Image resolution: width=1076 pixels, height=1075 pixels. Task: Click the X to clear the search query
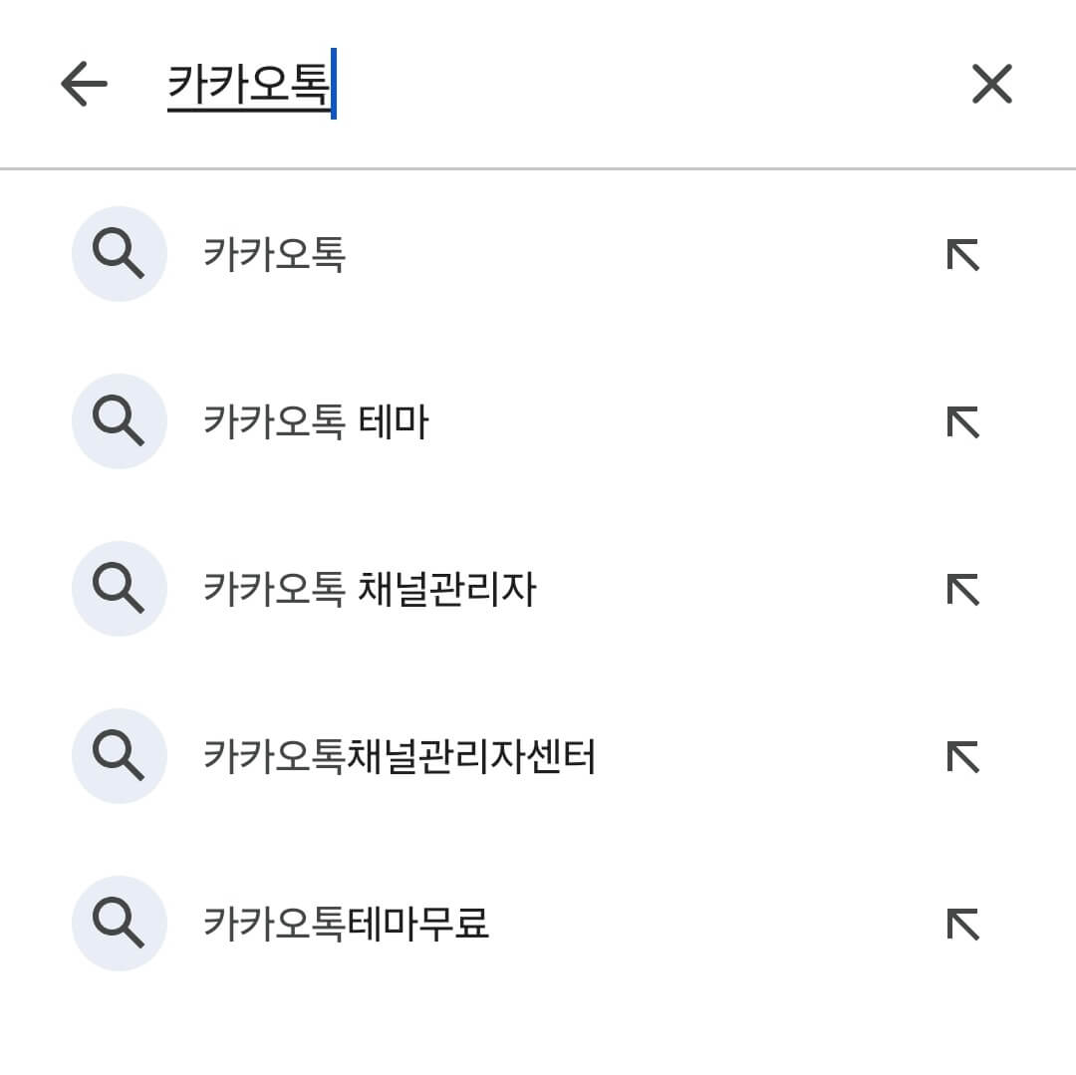tap(992, 84)
